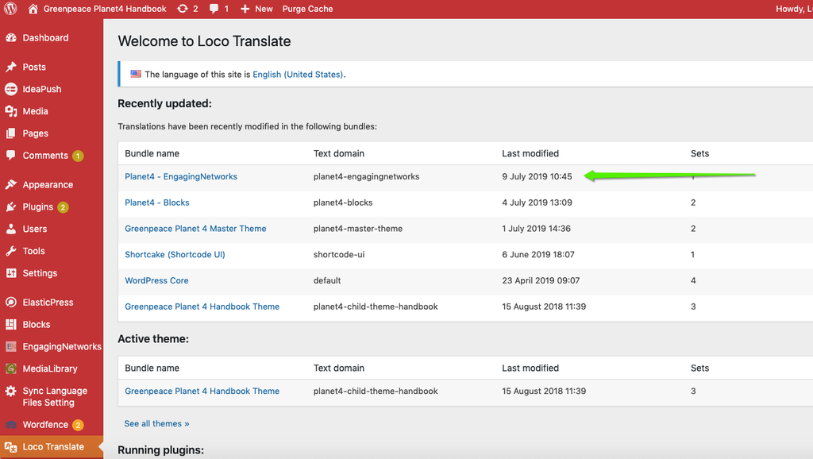Image resolution: width=813 pixels, height=459 pixels.
Task: Click the See all themes link
Action: (x=156, y=424)
